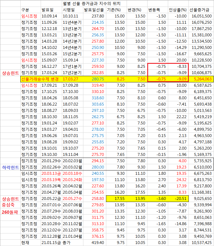Screen dimensions: 214x246
Task: Select the rate cell 20.00
Action: point(181,60)
